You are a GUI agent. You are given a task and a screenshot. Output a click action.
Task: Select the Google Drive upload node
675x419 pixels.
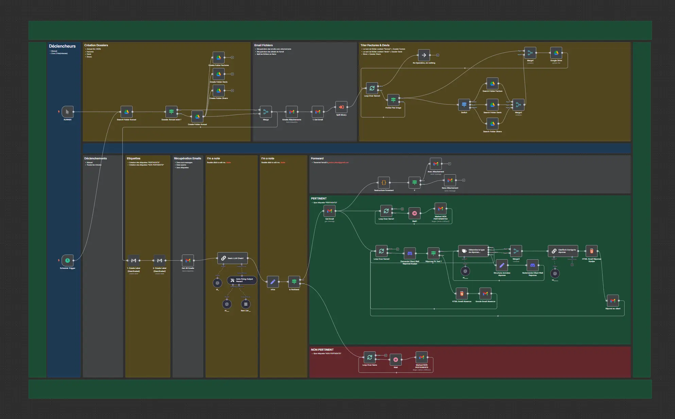click(x=556, y=53)
